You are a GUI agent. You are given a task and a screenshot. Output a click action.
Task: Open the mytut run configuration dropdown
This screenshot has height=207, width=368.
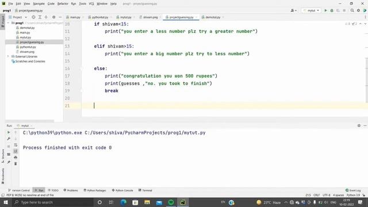point(311,10)
